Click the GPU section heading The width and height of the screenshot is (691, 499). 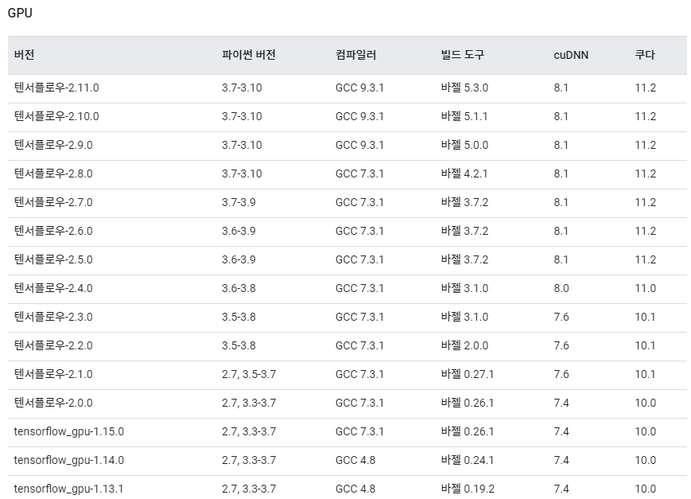[x=20, y=13]
